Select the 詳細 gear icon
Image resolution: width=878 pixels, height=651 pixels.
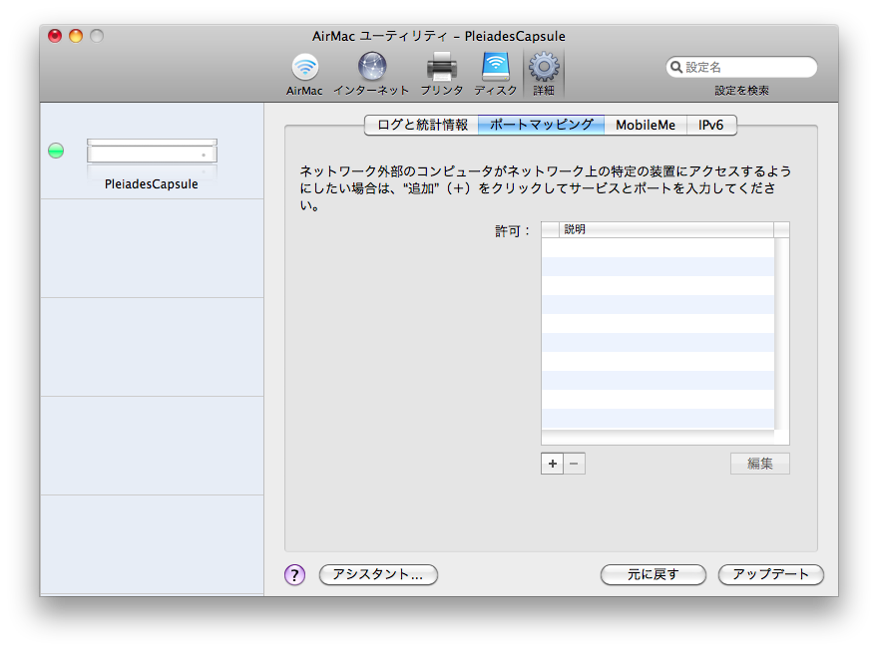(x=544, y=67)
